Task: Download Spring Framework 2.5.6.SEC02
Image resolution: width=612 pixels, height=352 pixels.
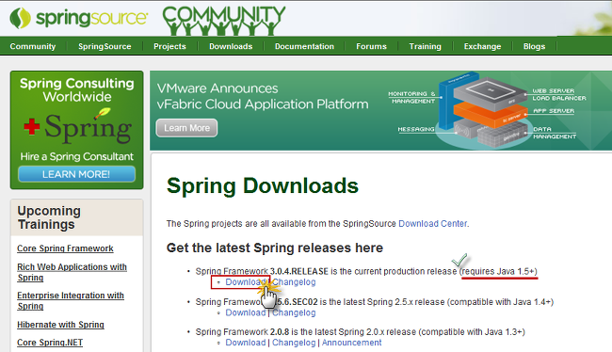Action: coord(246,312)
